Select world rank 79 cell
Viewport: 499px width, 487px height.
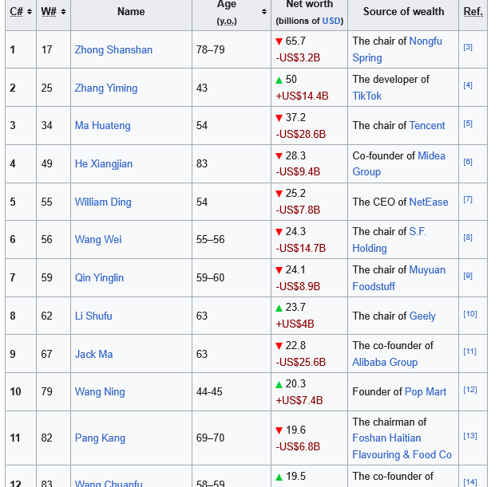pos(47,391)
